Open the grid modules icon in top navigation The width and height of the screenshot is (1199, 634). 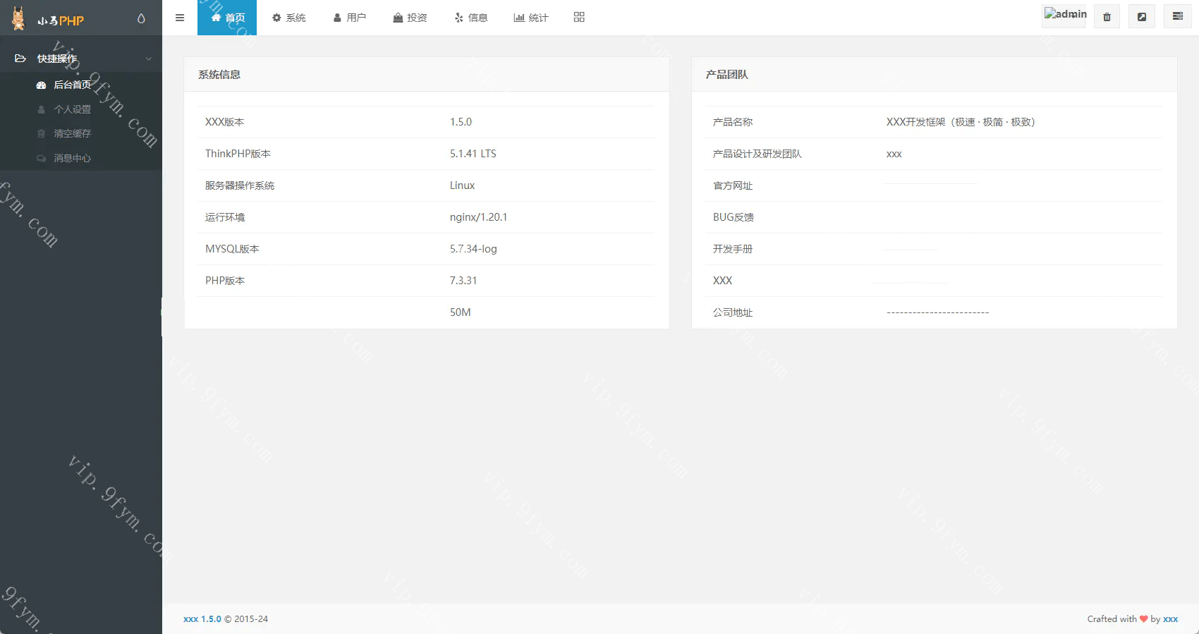[x=579, y=18]
